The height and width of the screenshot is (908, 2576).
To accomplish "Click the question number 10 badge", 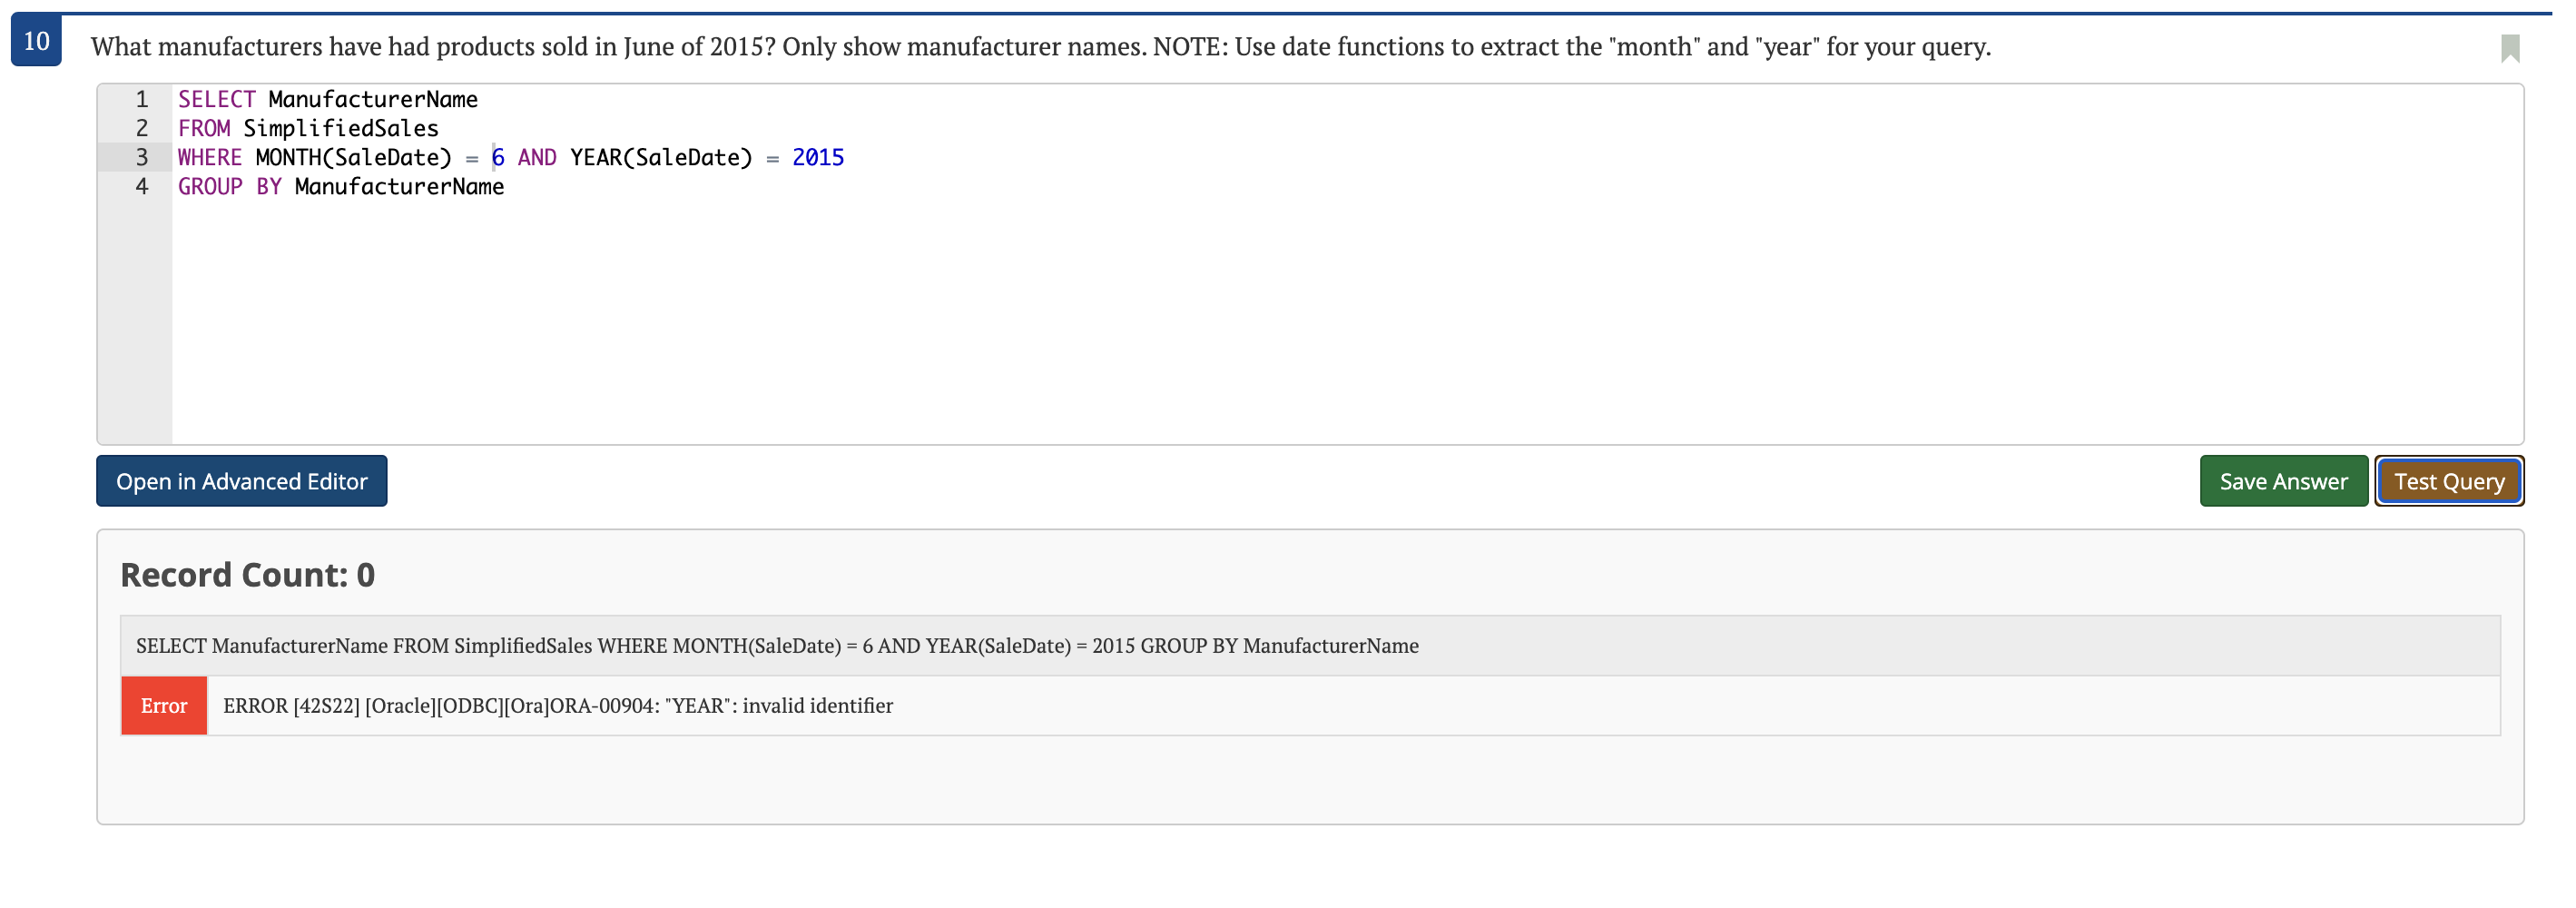I will [x=36, y=41].
